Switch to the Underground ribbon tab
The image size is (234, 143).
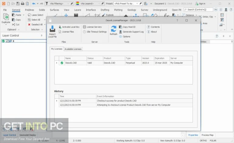pos(160,10)
